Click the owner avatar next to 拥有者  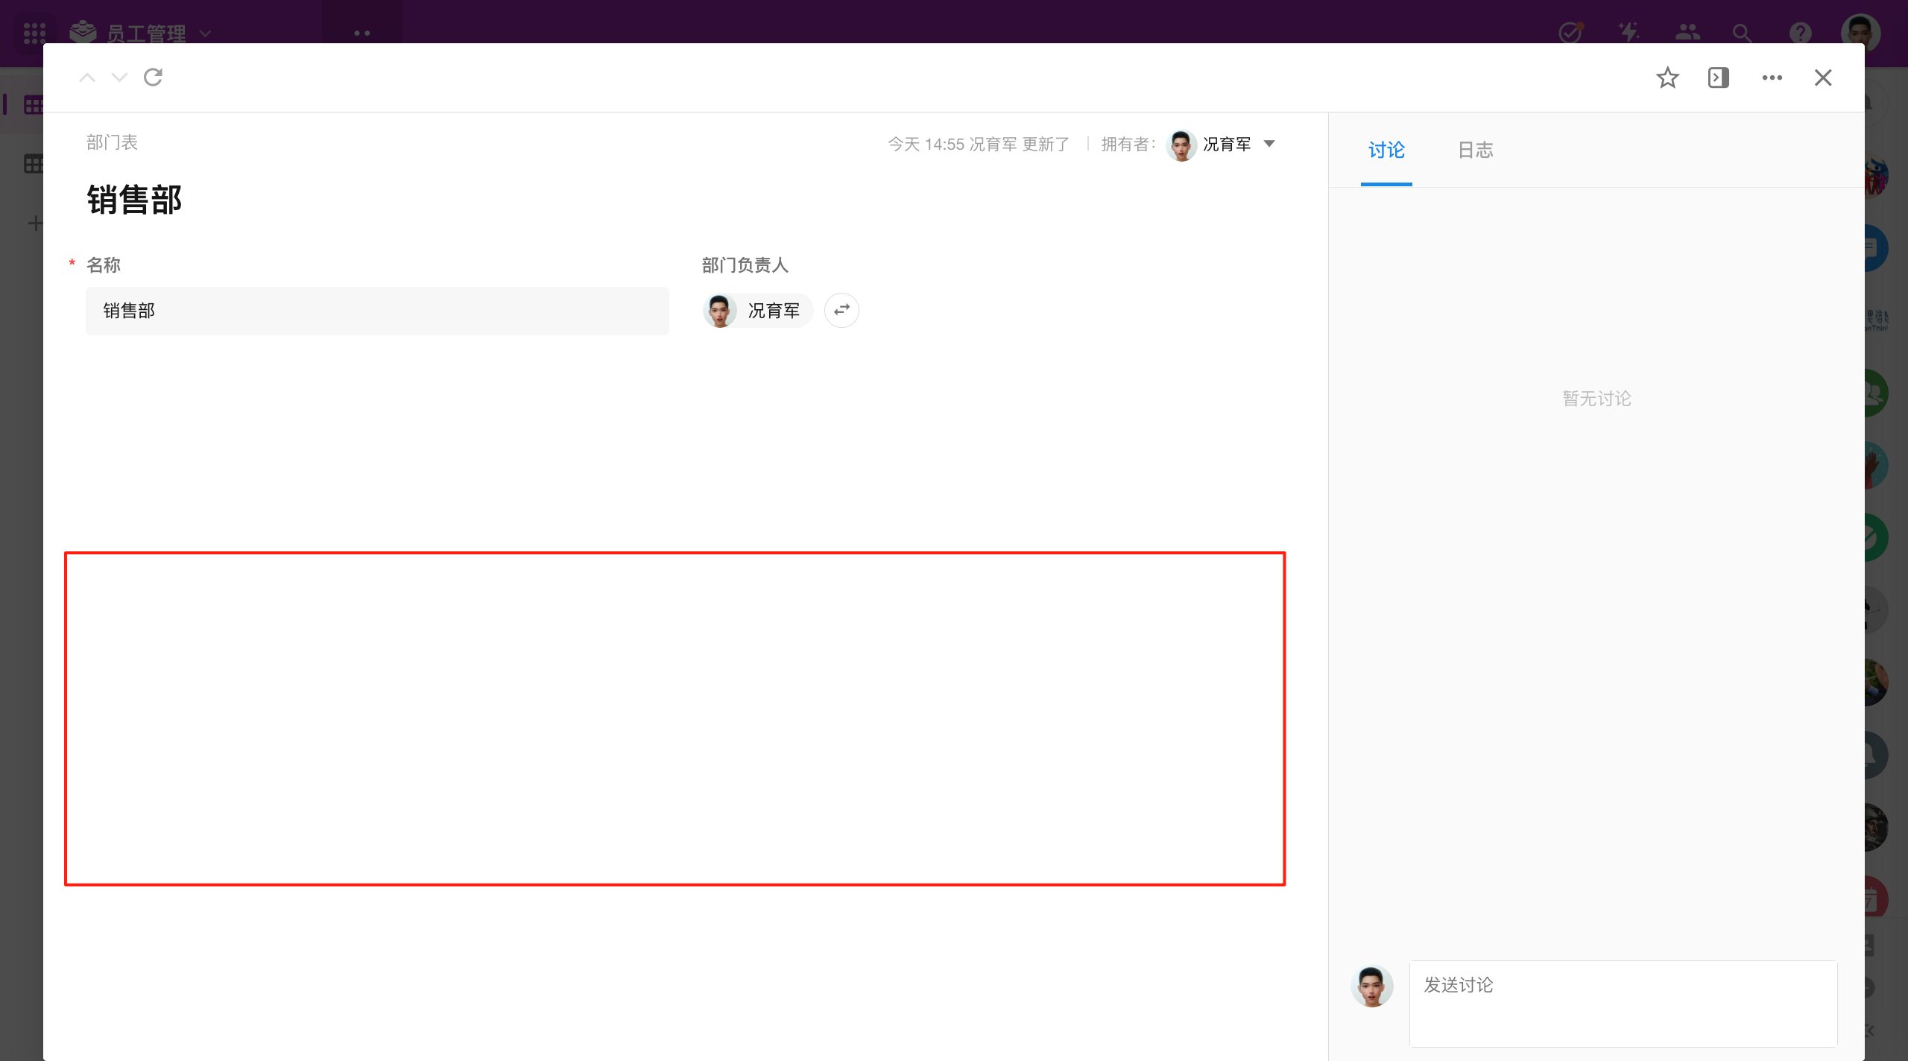pos(1181,145)
